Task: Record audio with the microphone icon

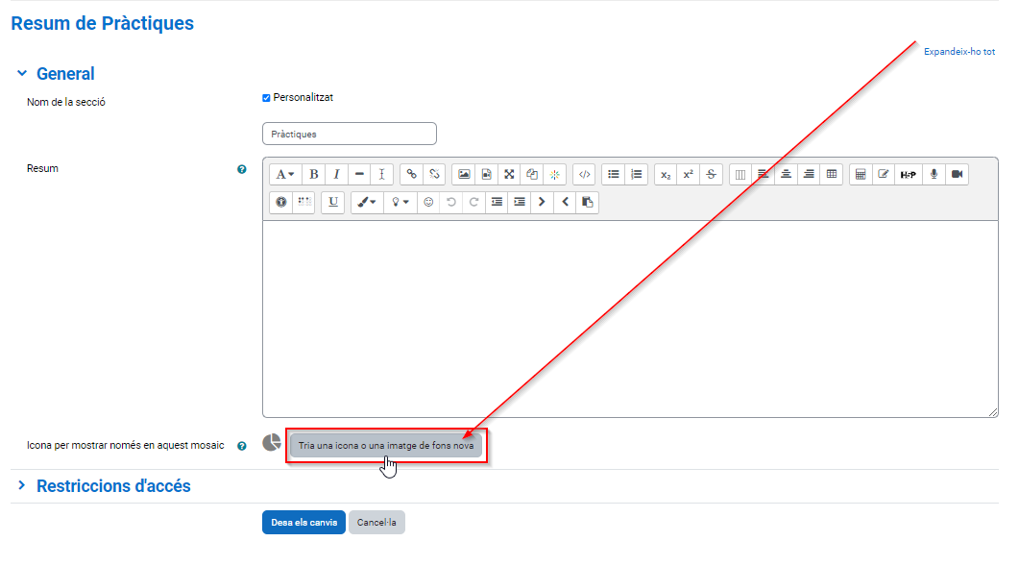Action: point(934,174)
